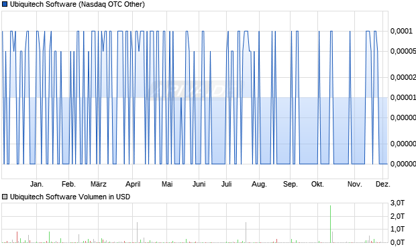416x249 pixels.
Task: Select the 'Jan.' month label
Action: point(37,184)
